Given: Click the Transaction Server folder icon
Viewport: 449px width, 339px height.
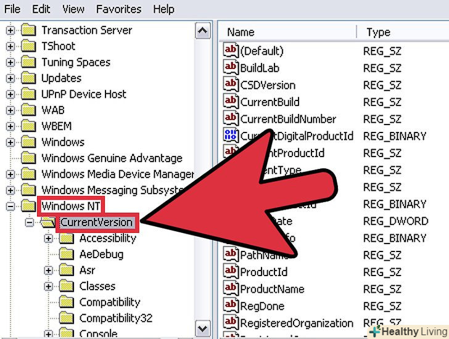Looking at the screenshot, I should (x=28, y=30).
